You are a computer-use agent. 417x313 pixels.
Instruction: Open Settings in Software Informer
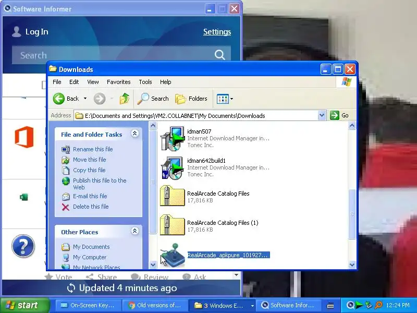coord(217,32)
